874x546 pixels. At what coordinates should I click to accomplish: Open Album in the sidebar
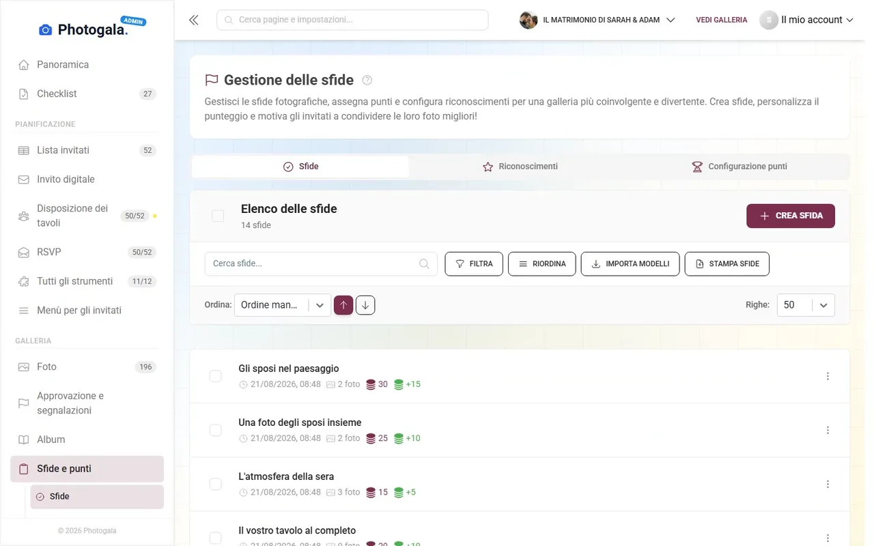tap(87, 440)
